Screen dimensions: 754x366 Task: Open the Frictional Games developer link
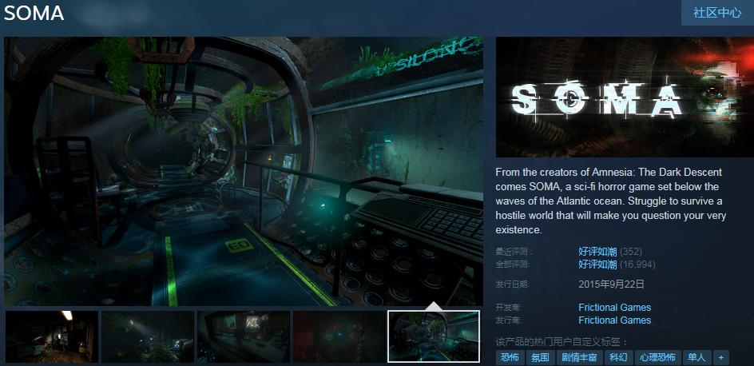pyautogui.click(x=614, y=308)
